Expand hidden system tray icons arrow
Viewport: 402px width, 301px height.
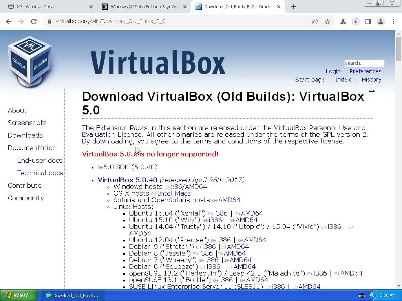click(373, 296)
